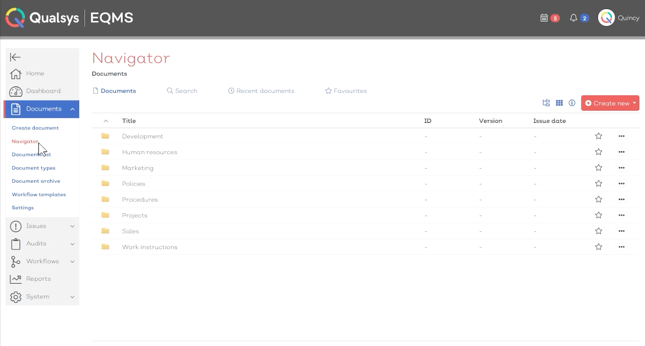This screenshot has width=645, height=346.
Task: Open the Quincy user profile avatar
Action: 606,18
